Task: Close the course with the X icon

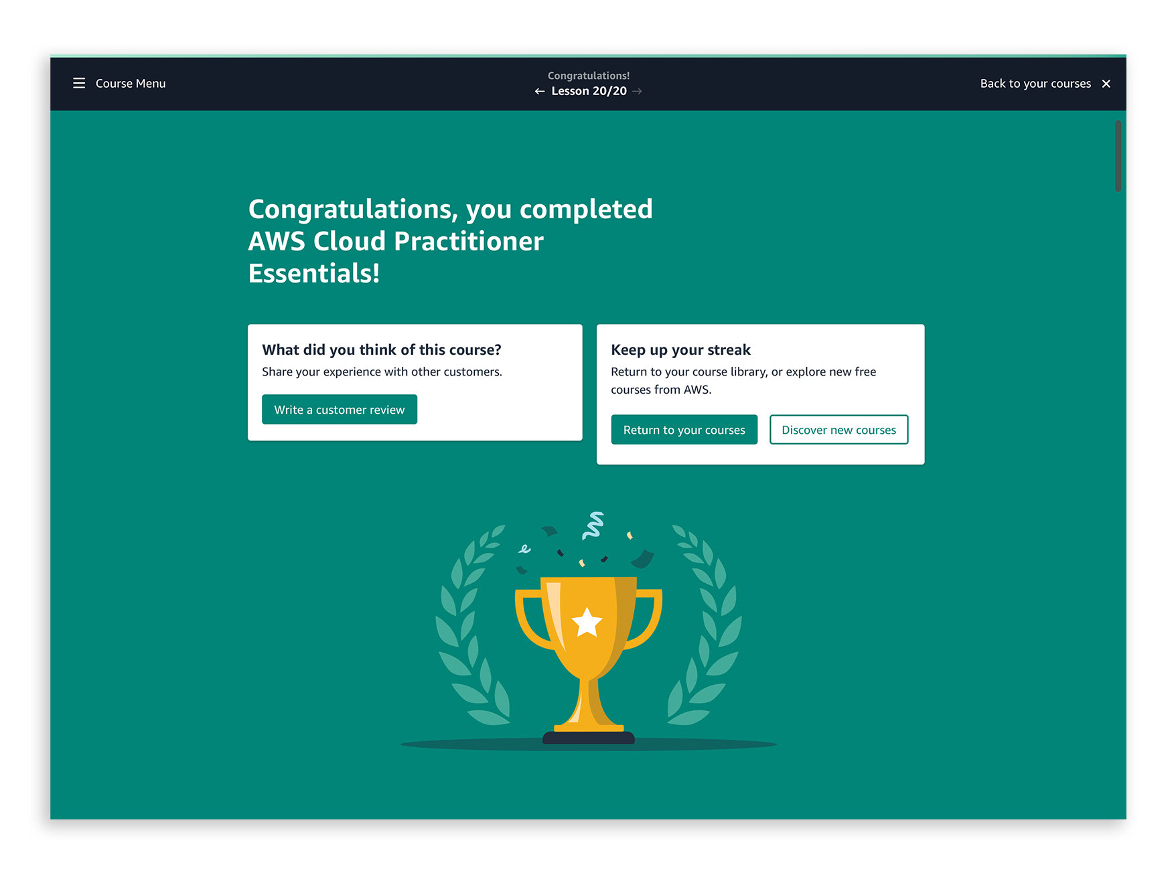Action: pyautogui.click(x=1106, y=83)
